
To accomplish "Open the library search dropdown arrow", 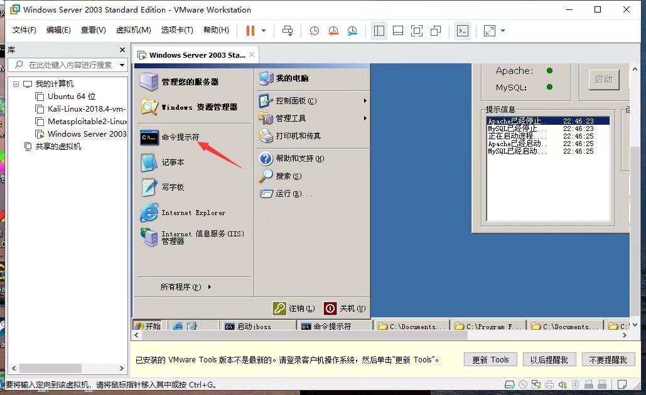I will 122,65.
